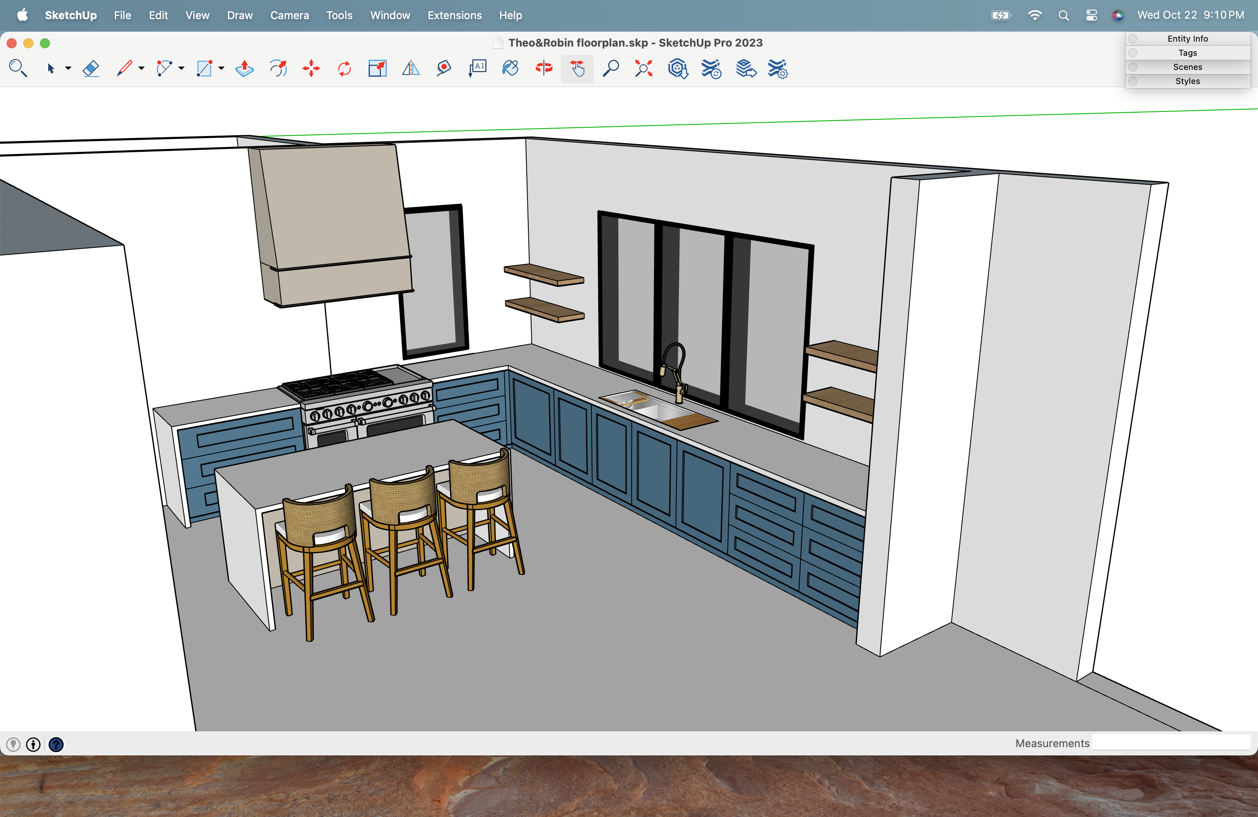Image resolution: width=1258 pixels, height=817 pixels.
Task: Select the Rotate tool
Action: point(344,69)
